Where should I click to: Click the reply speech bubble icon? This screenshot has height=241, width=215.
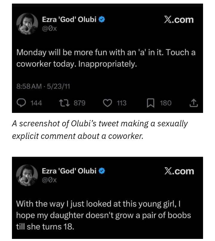click(x=21, y=103)
